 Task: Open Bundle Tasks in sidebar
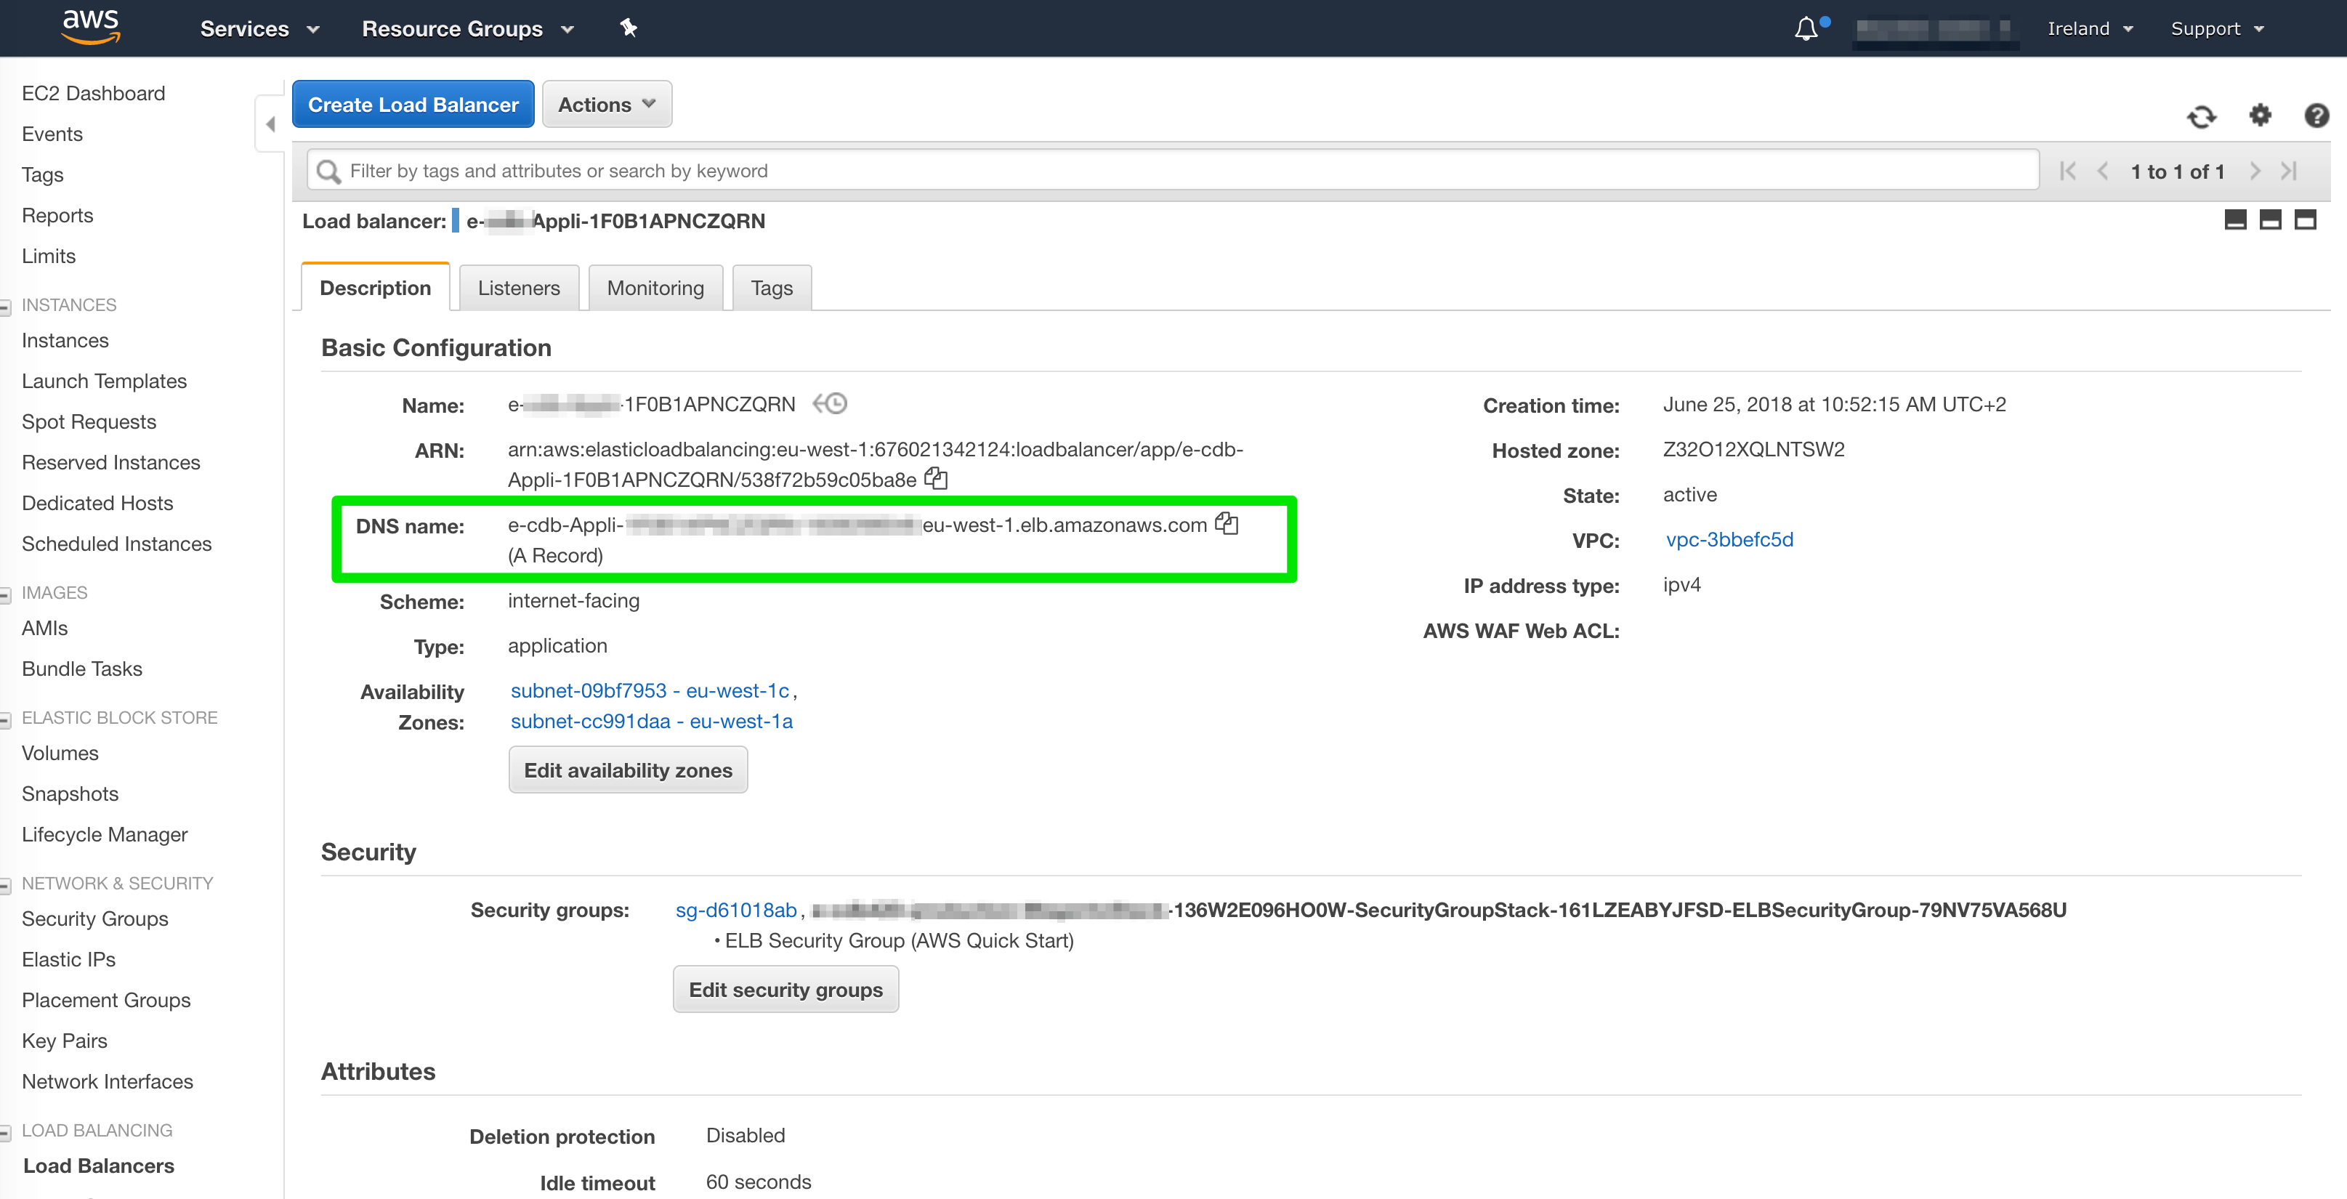point(81,669)
